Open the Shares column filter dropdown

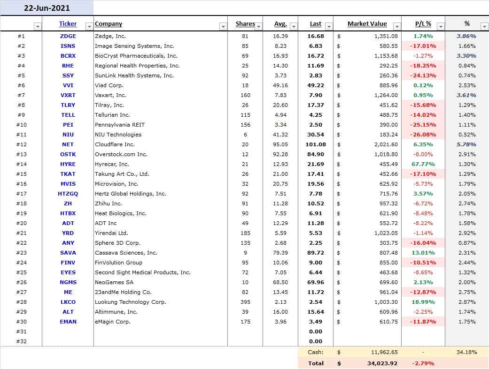pos(258,26)
